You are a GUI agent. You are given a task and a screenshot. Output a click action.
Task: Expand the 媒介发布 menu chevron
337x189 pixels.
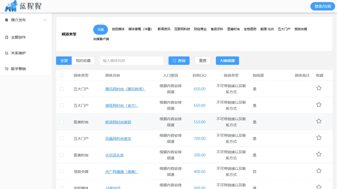[x=45, y=20]
